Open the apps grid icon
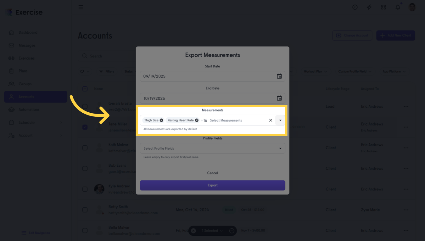The width and height of the screenshot is (425, 241). click(x=383, y=7)
